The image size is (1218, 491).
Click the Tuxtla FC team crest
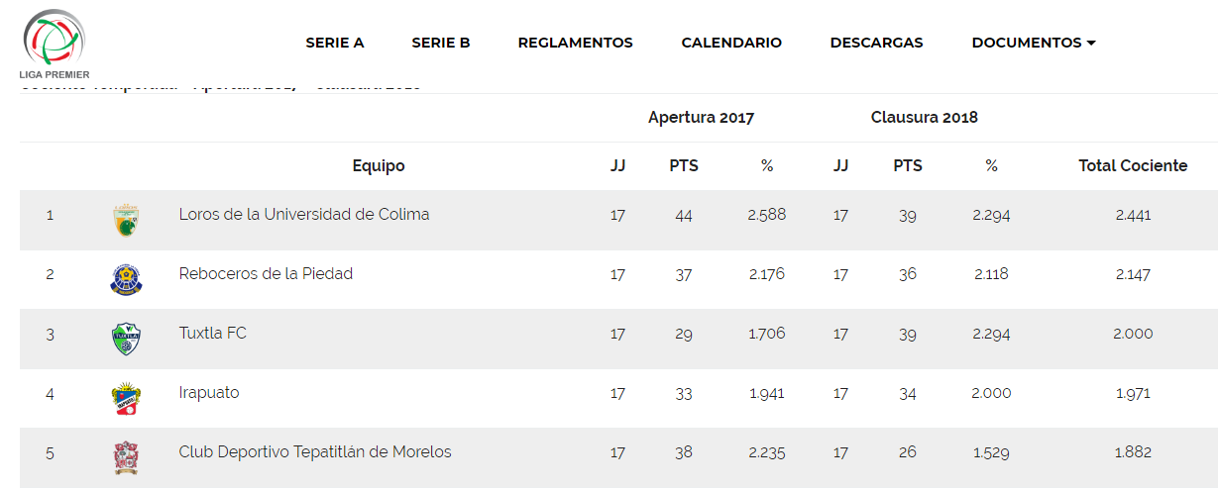(x=126, y=339)
